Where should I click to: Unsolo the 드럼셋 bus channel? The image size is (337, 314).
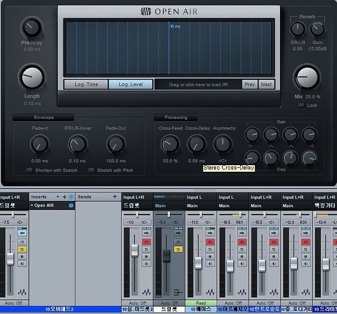[178, 249]
